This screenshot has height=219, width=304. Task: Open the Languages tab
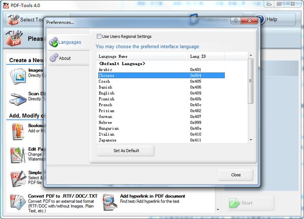(x=68, y=42)
